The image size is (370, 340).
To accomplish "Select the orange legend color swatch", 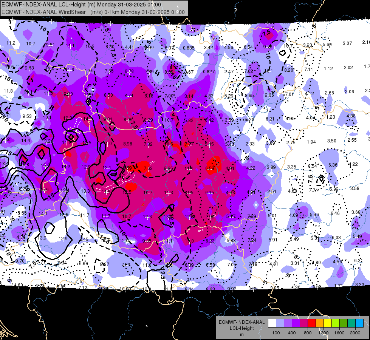I will [x=320, y=323].
